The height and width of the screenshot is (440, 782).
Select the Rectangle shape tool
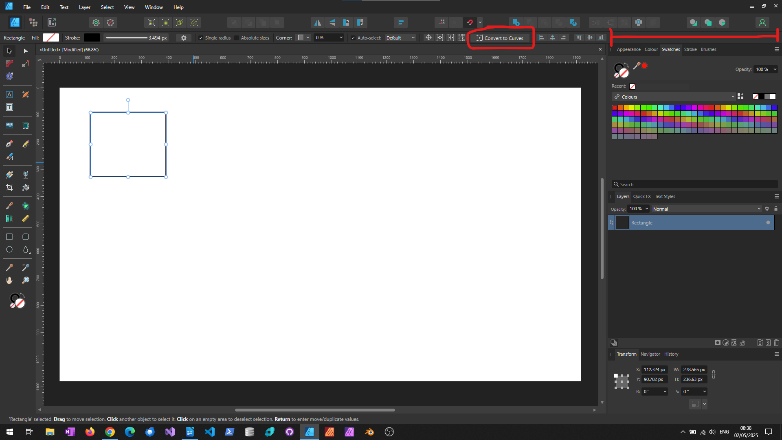[x=9, y=237]
